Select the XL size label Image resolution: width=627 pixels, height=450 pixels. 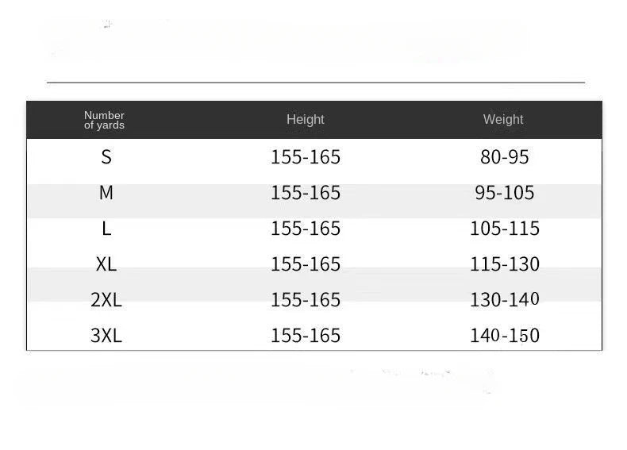(106, 264)
